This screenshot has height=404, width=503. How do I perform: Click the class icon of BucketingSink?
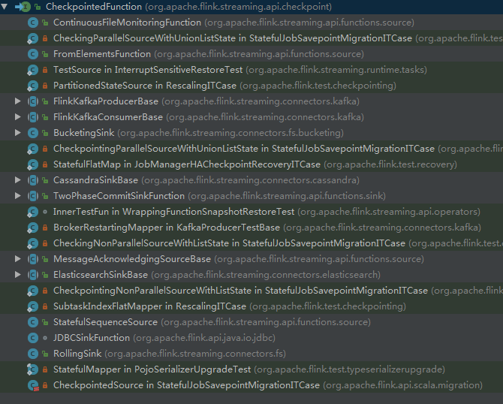pos(33,132)
